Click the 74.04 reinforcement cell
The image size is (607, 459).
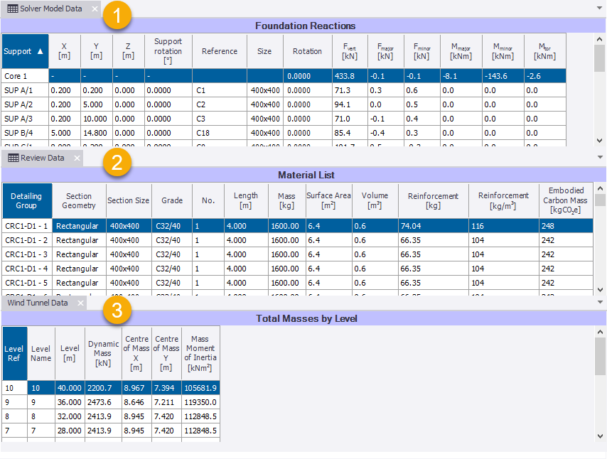[433, 226]
